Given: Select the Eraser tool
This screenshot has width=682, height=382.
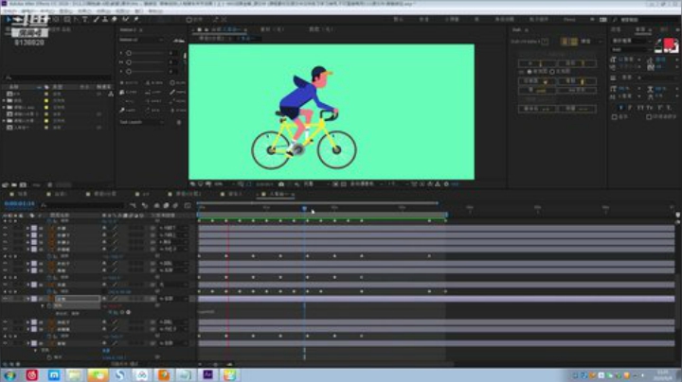Looking at the screenshot, I should 115,20.
